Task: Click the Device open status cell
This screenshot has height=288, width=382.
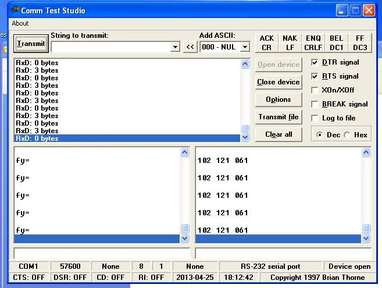Action: click(x=349, y=266)
